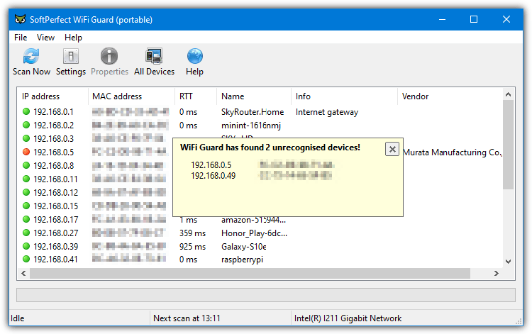The image size is (532, 334).
Task: Open the Settings toolbar button
Action: point(70,62)
